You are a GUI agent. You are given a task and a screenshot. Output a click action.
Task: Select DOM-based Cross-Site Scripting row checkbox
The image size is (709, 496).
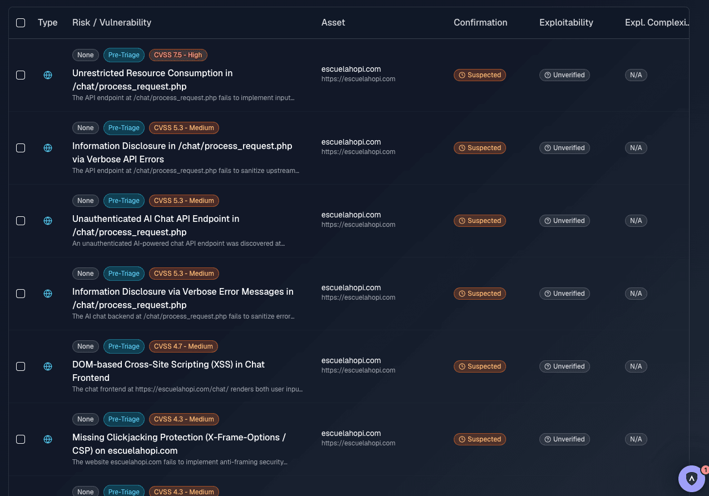21,366
